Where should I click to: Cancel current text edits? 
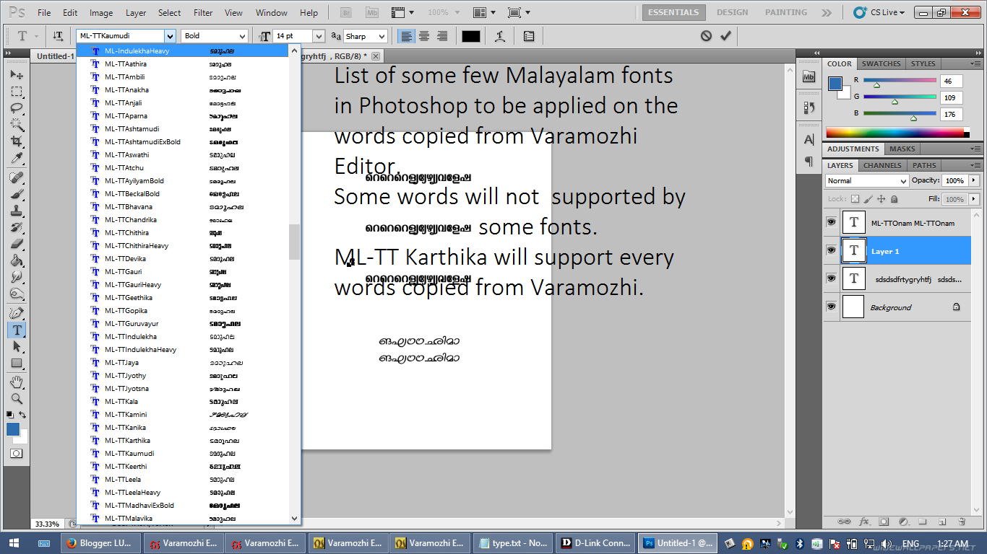pyautogui.click(x=706, y=35)
